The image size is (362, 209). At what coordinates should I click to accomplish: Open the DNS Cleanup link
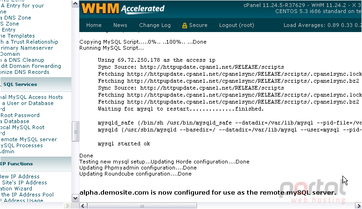point(22,60)
